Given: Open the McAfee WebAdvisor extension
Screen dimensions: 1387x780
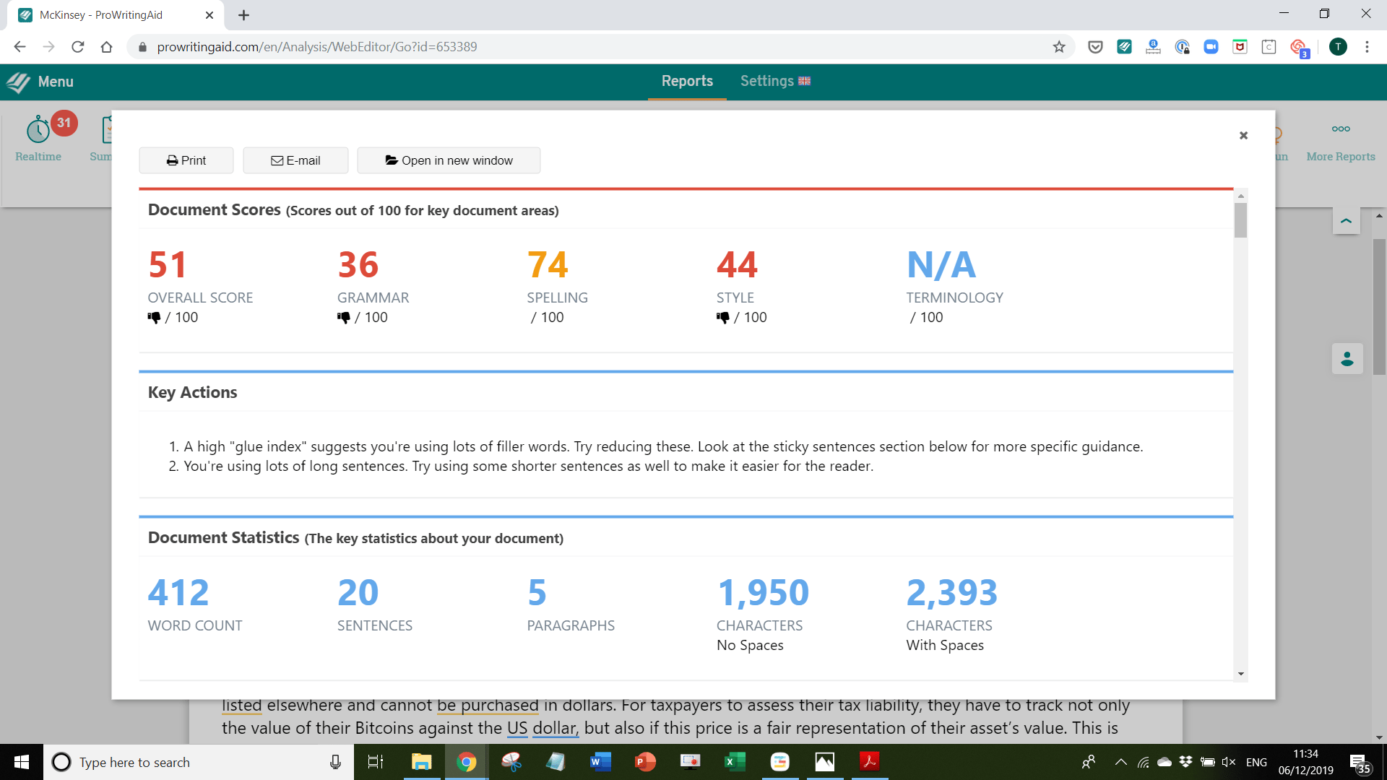Looking at the screenshot, I should click(1240, 46).
